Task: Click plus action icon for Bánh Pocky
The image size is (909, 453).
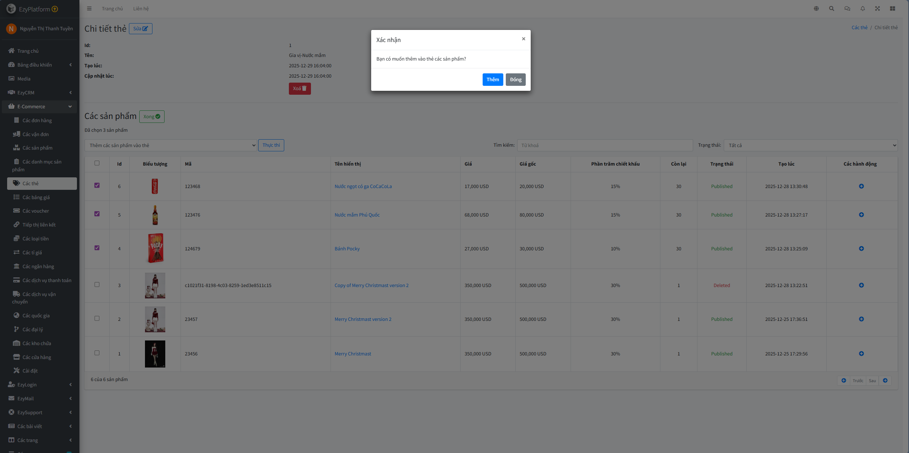Action: tap(861, 249)
